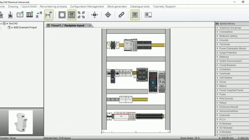Expand the IEEE Example Project node

12,28
